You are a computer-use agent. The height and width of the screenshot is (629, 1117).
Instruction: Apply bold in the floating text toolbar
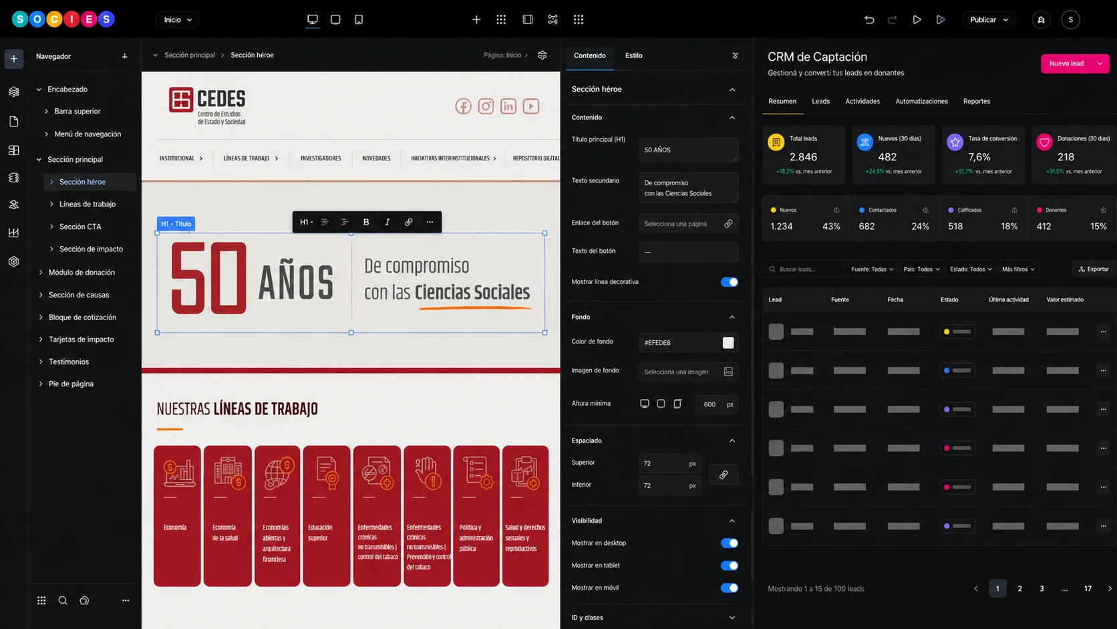(366, 222)
